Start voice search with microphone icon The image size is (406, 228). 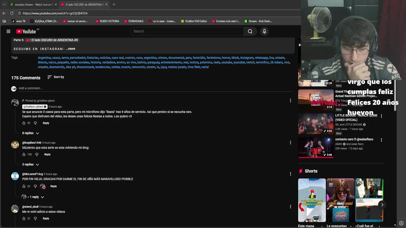point(264,31)
